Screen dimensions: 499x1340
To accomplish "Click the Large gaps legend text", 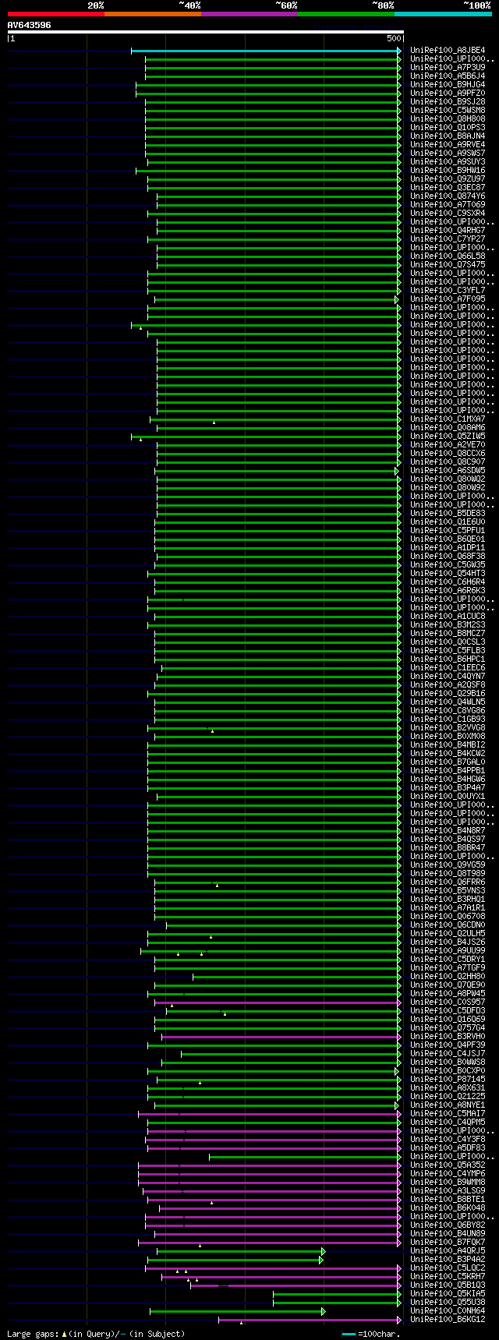I will [x=96, y=1334].
